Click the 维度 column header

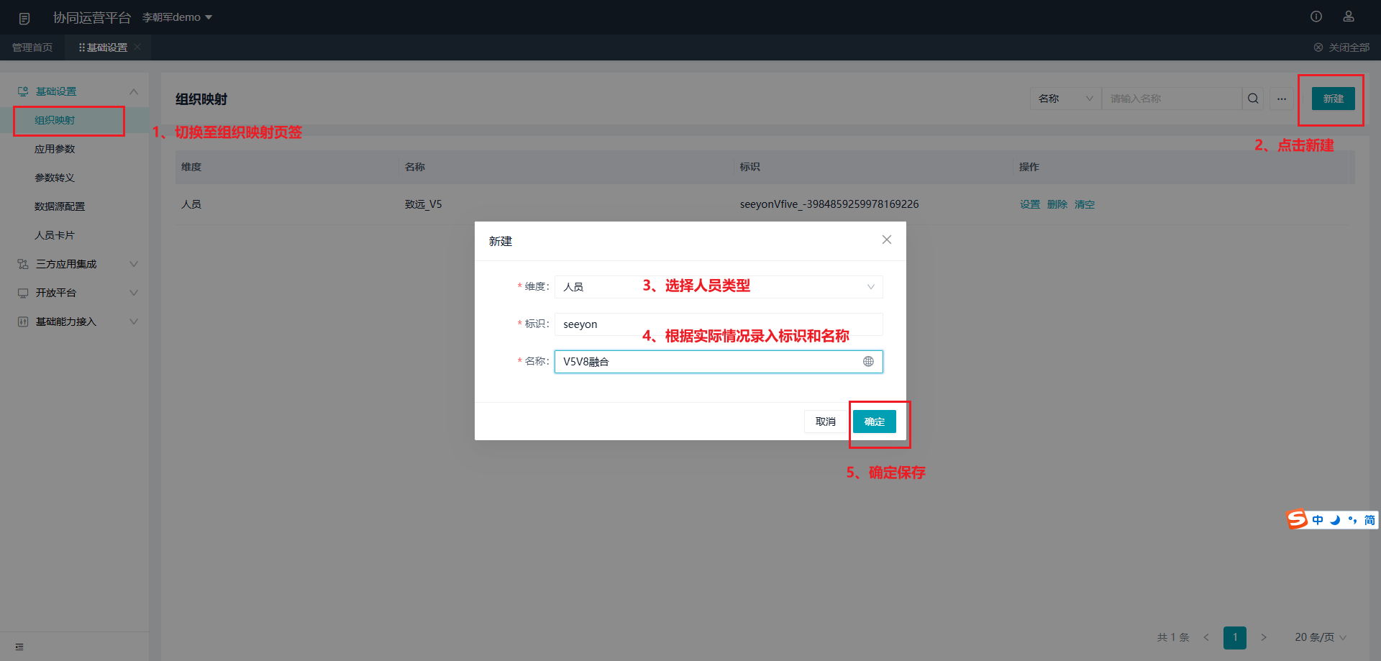(191, 167)
